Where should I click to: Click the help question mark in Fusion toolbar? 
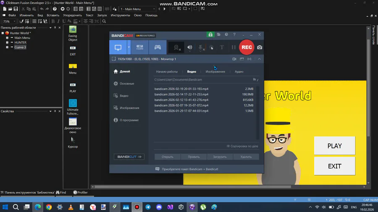point(55,9)
